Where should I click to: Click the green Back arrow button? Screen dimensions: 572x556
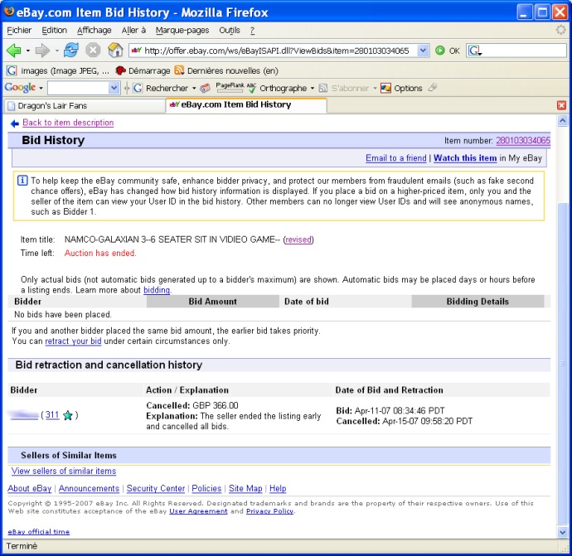(13, 51)
